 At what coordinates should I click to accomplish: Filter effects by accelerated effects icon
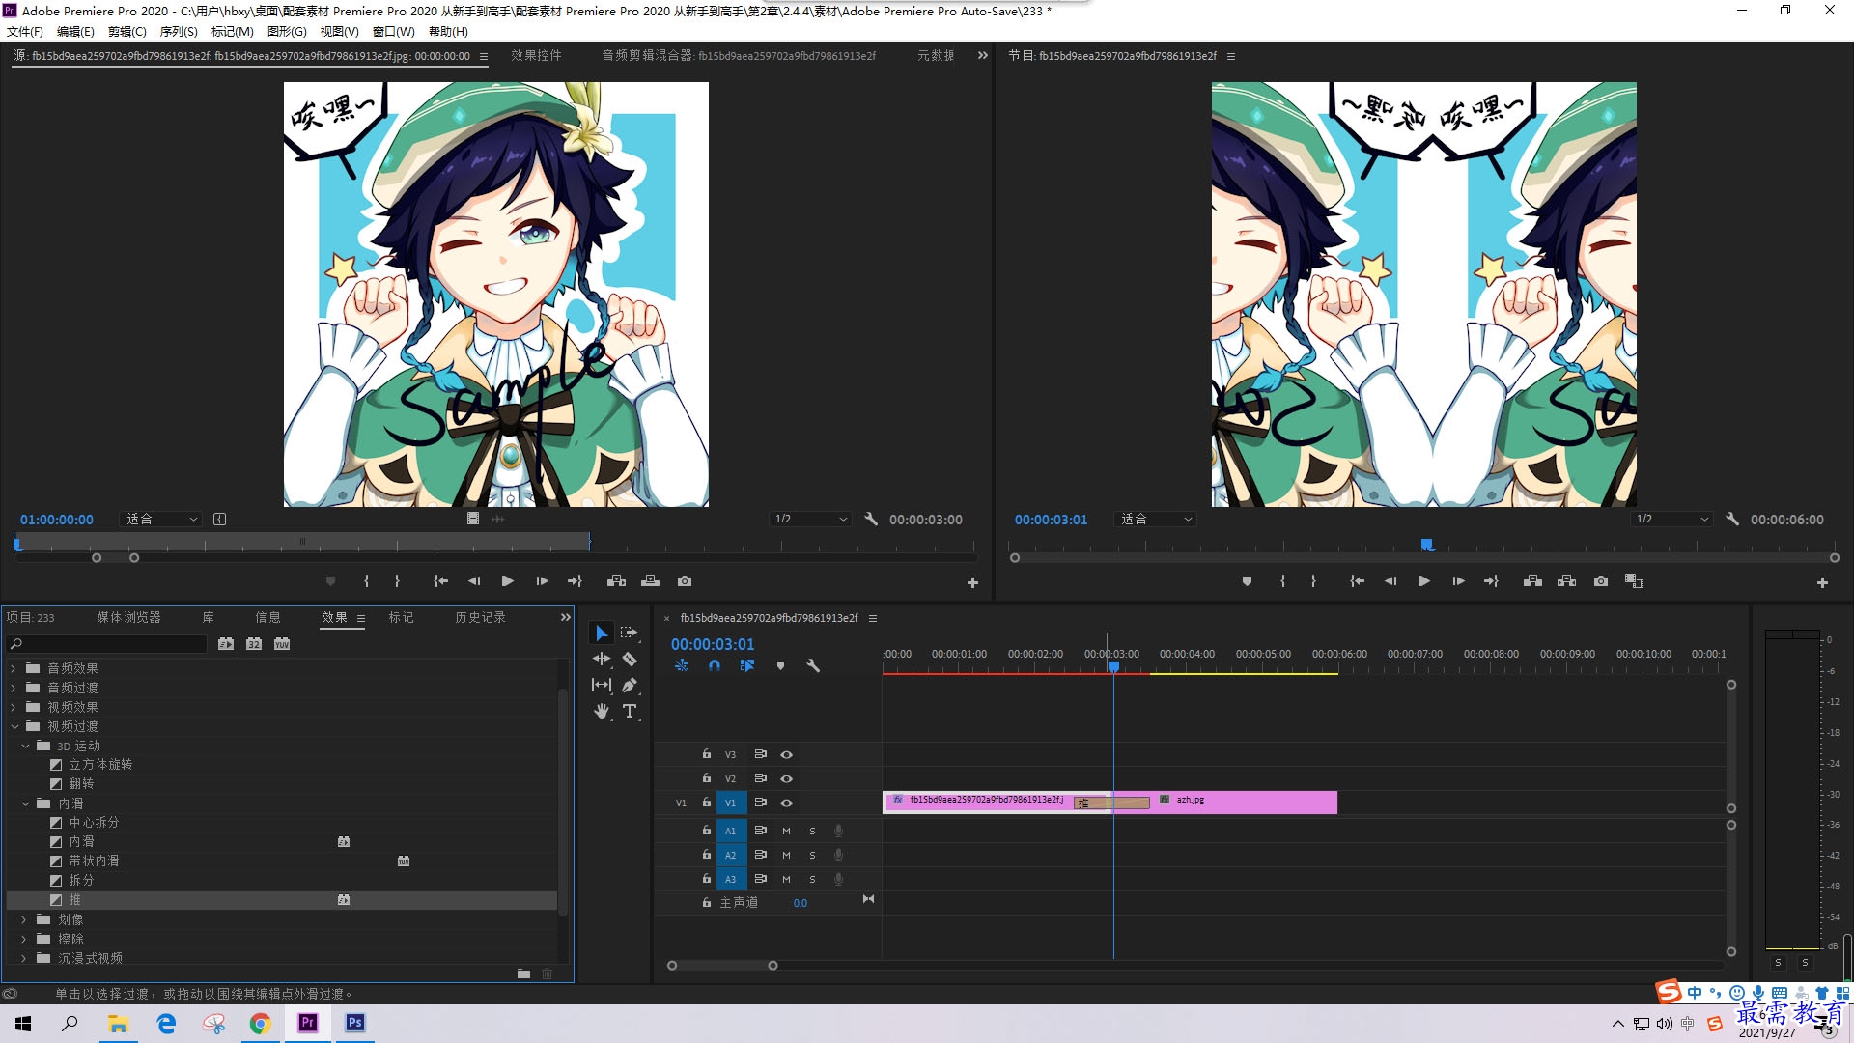[226, 644]
